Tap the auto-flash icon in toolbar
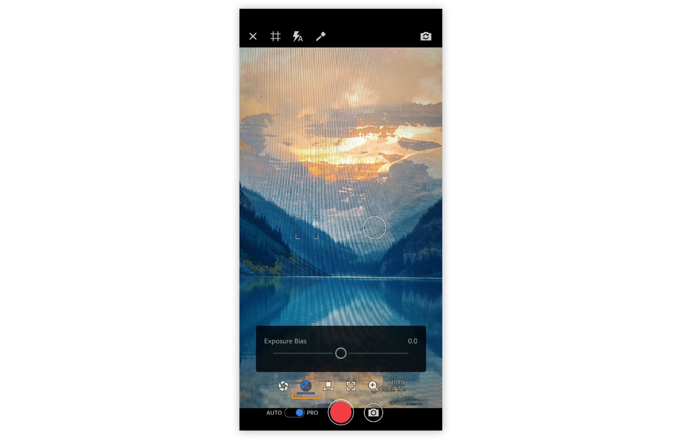Viewport: 682px width, 440px height. pos(298,36)
